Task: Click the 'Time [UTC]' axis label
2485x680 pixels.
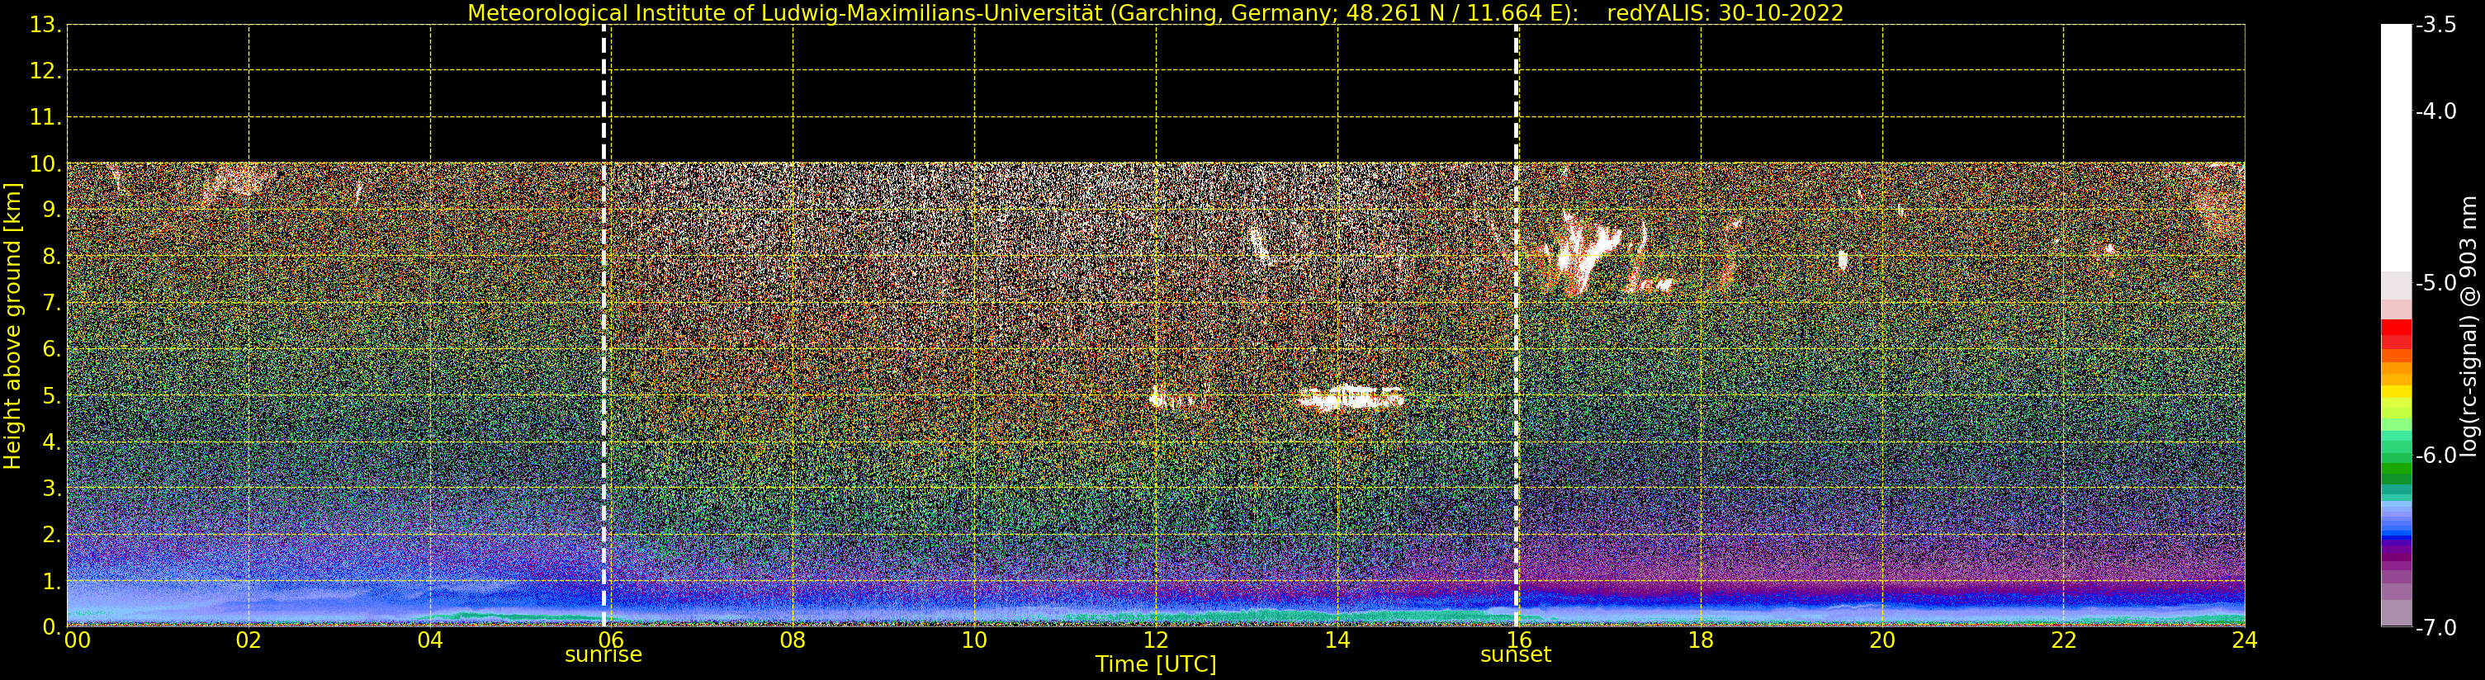Action: 1156,664
